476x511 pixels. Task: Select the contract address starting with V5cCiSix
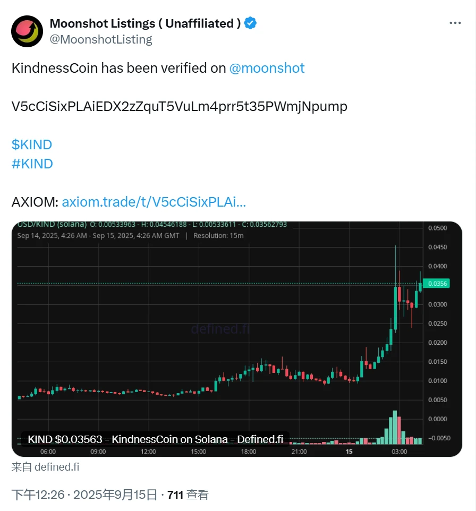(180, 106)
